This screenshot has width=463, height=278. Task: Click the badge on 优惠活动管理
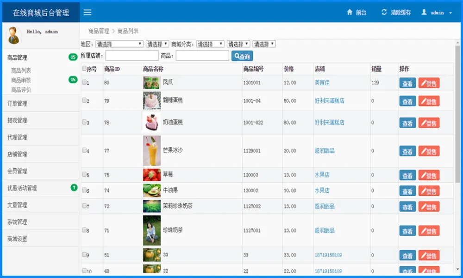point(74,188)
